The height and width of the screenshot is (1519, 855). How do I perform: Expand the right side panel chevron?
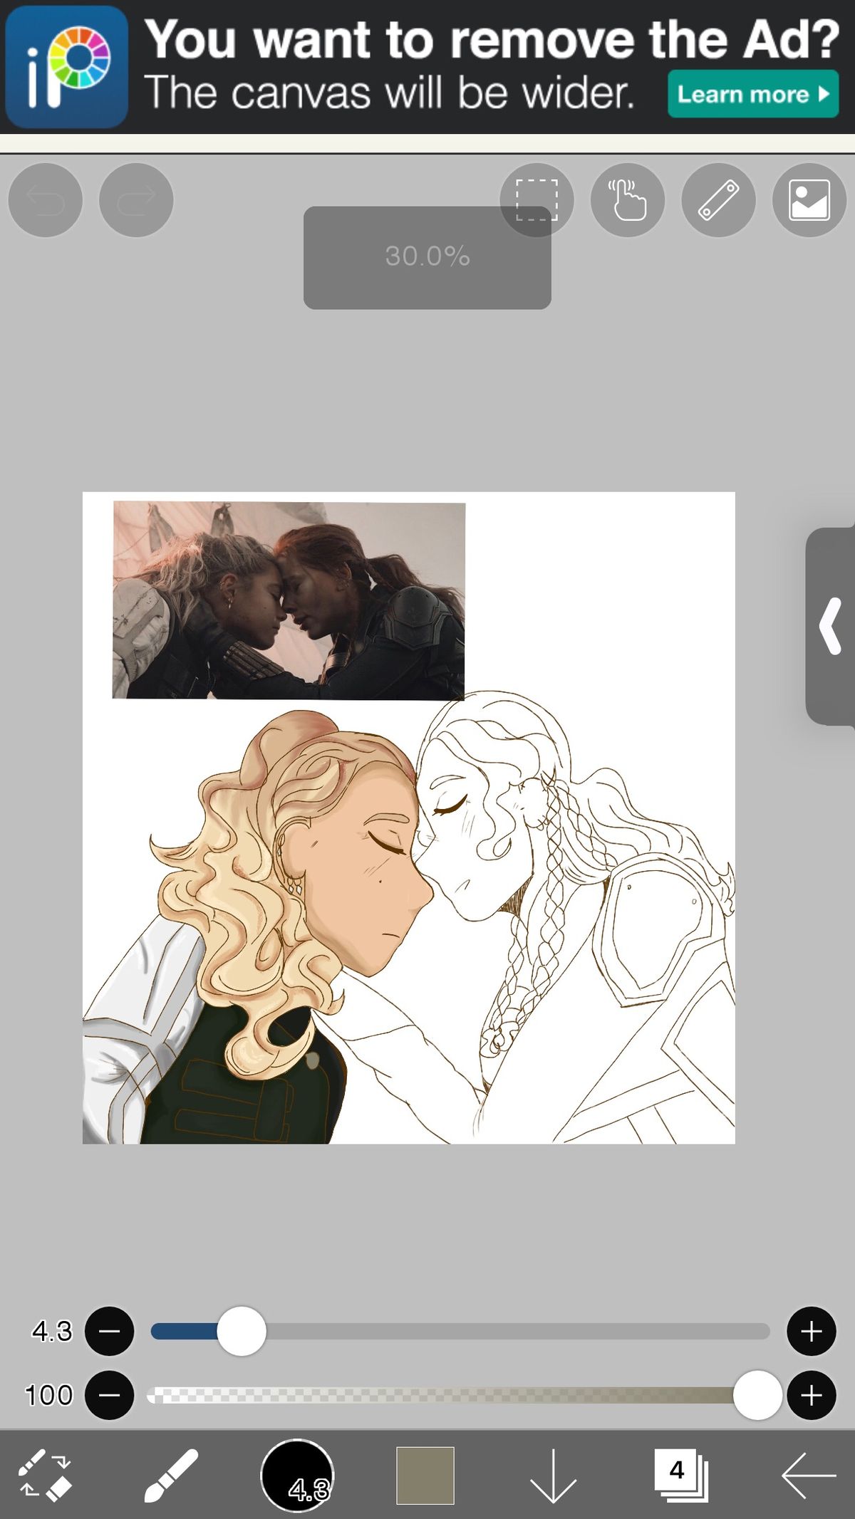click(831, 627)
